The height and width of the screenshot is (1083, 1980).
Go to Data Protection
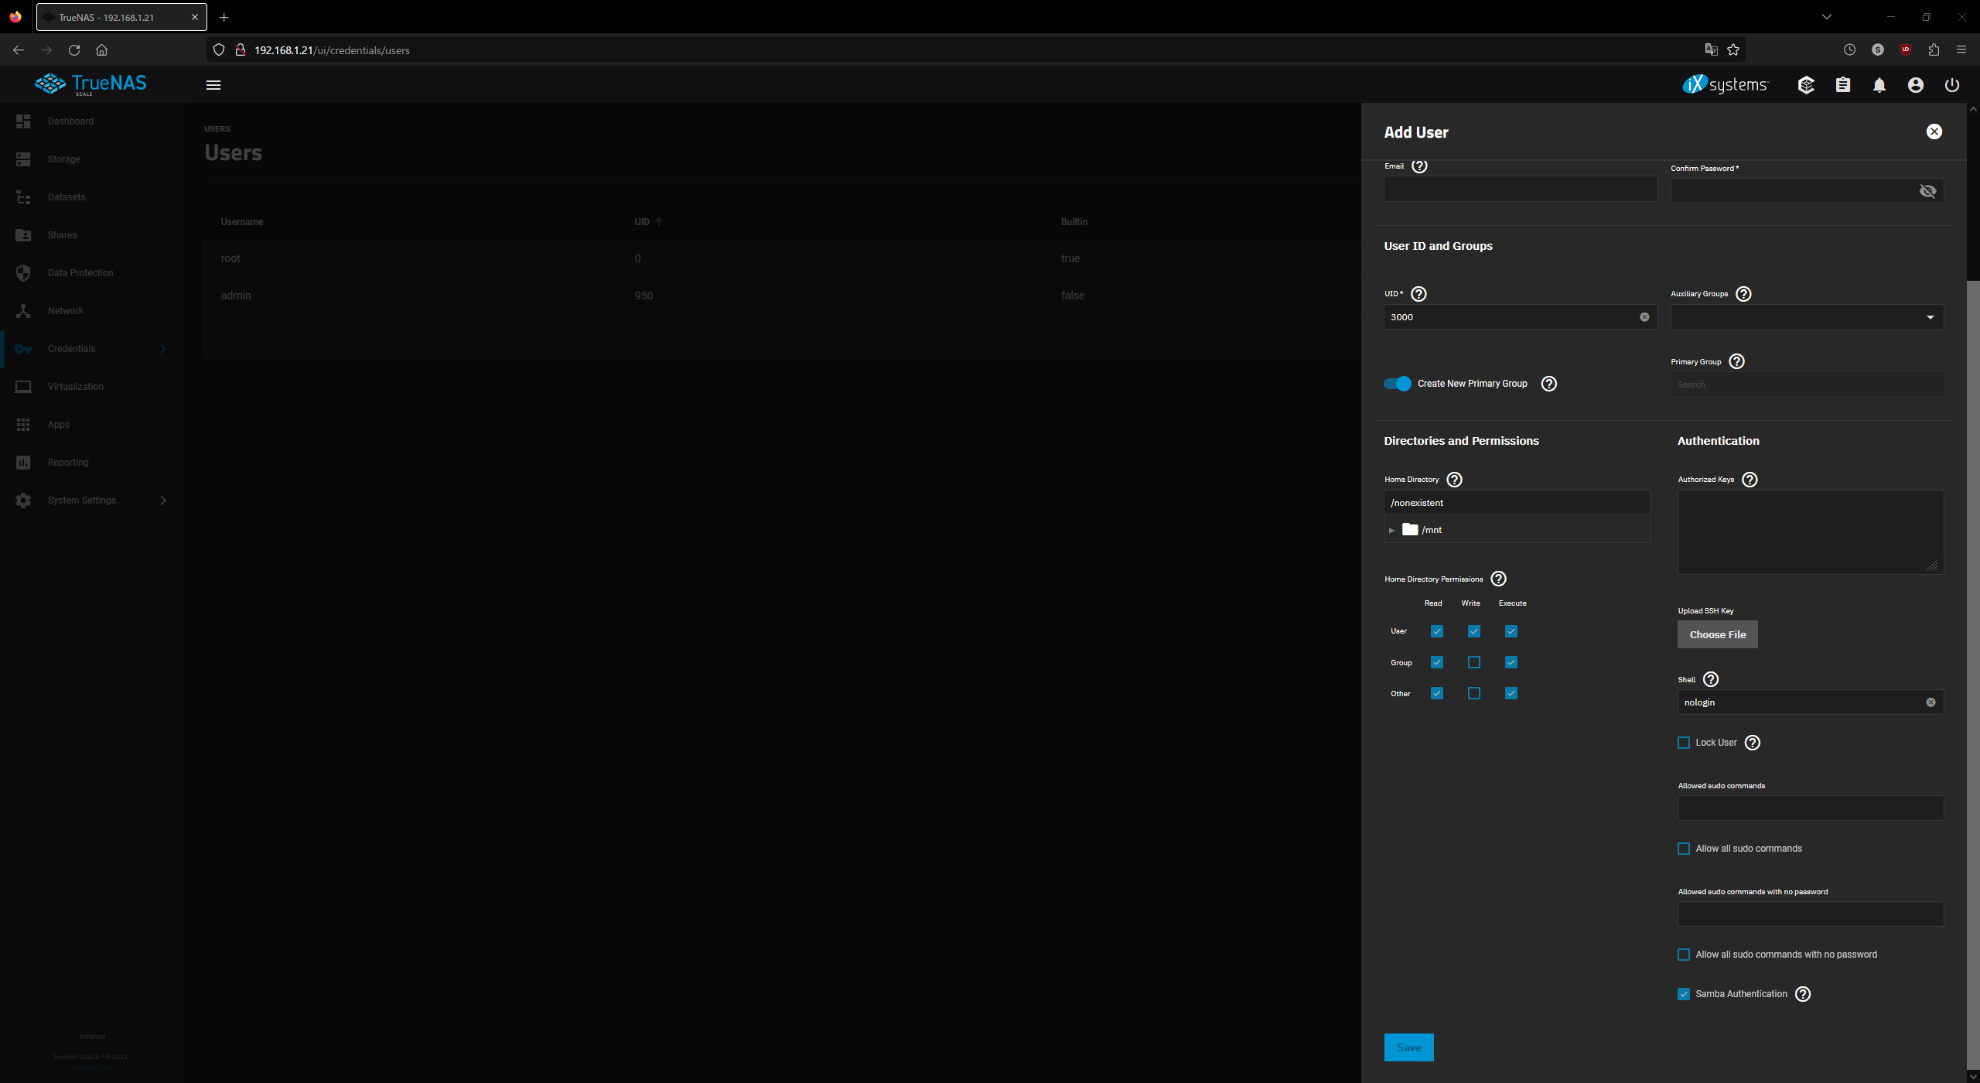click(79, 272)
